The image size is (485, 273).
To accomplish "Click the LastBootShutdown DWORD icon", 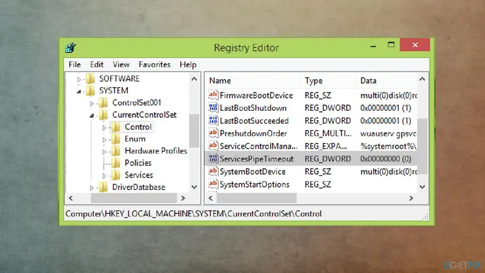I will point(213,108).
